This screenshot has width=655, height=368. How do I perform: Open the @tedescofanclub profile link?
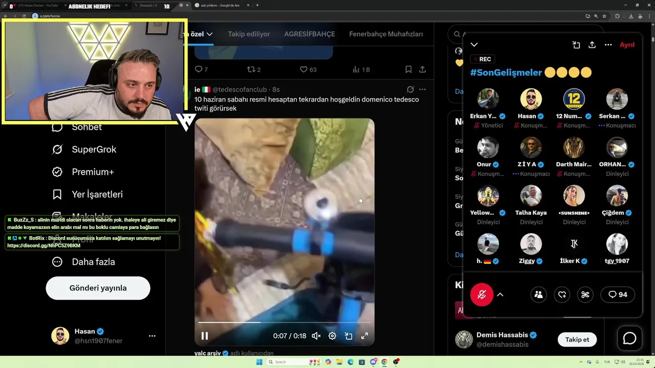241,89
